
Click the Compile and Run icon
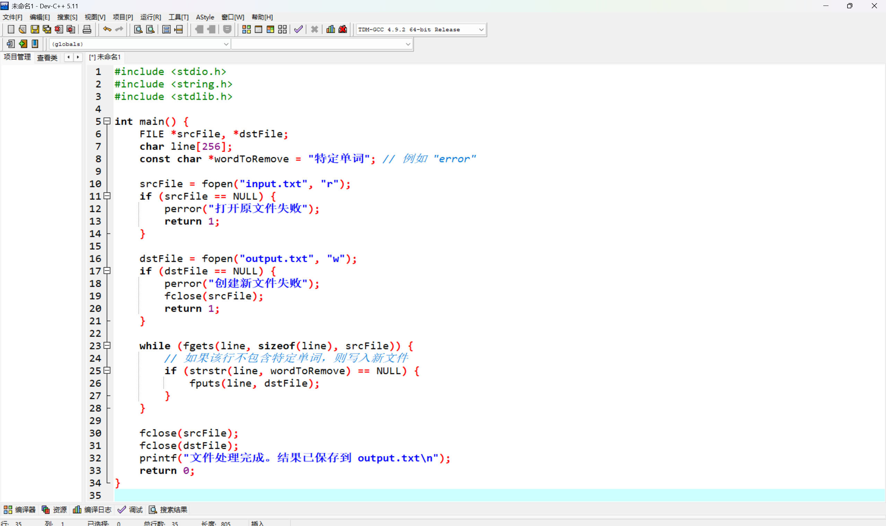point(270,29)
